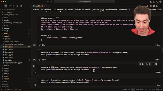Open the notebook Outline

[123, 10]
